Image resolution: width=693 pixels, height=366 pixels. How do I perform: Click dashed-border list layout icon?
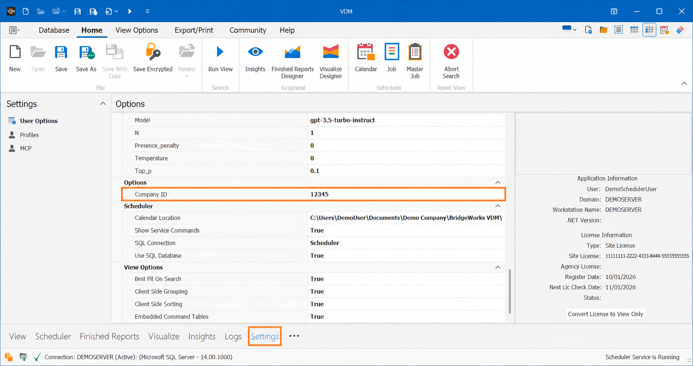tap(619, 30)
